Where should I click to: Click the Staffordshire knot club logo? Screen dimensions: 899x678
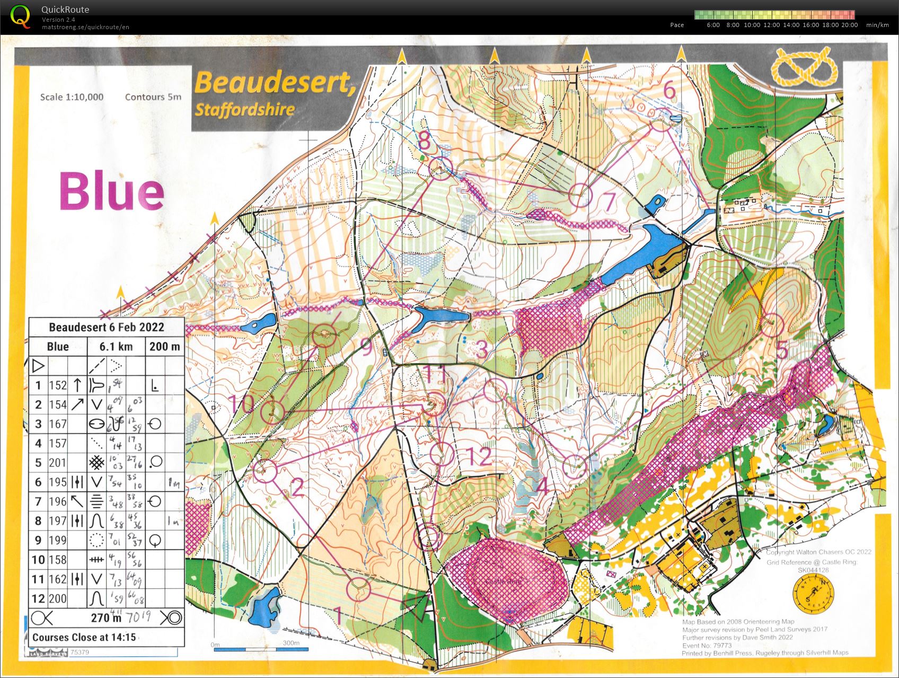[x=804, y=67]
